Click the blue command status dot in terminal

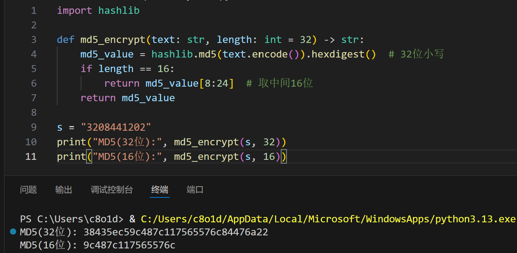click(13, 232)
